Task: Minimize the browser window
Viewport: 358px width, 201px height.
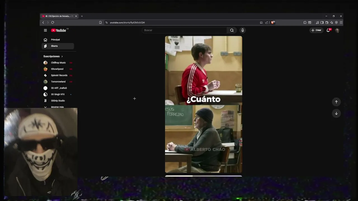Action: click(326, 16)
